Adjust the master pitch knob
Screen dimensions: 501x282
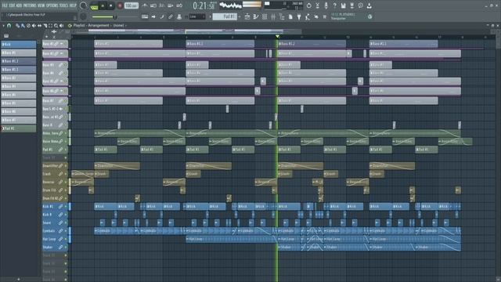point(84,16)
